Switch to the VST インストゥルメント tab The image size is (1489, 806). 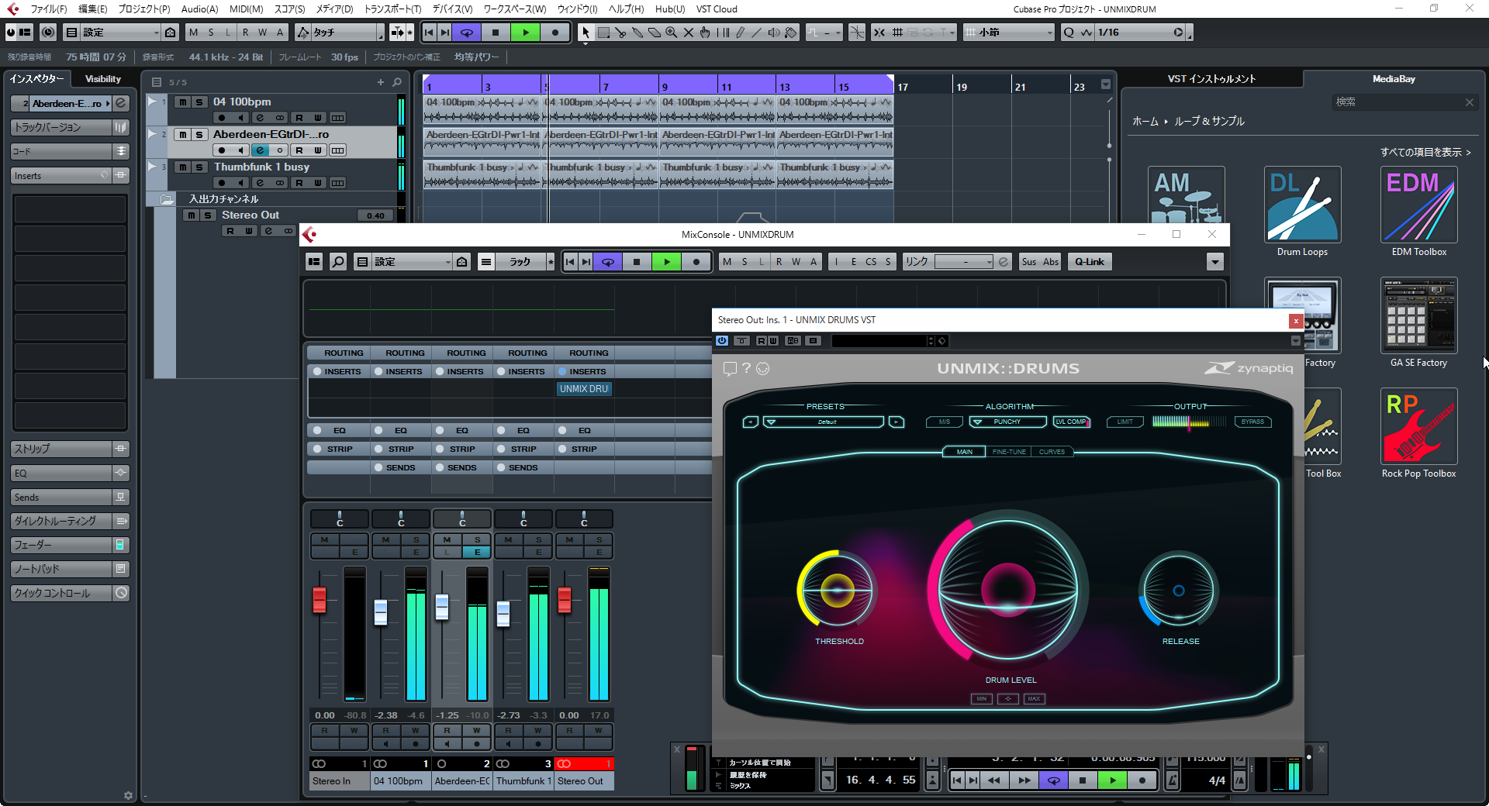(x=1211, y=79)
